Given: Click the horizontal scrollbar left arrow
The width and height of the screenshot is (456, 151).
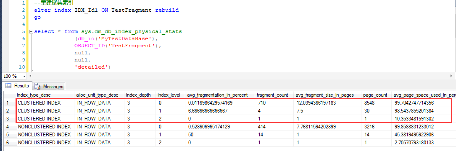Looking at the screenshot, I should pos(31,76).
